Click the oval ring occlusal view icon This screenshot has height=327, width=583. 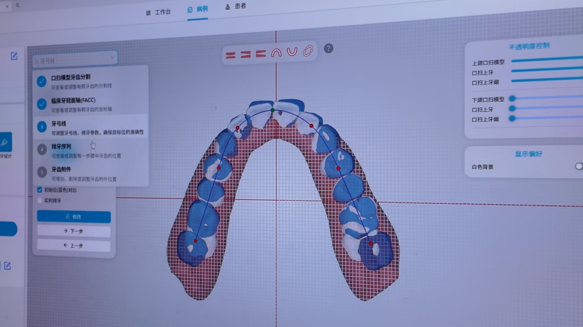[308, 51]
